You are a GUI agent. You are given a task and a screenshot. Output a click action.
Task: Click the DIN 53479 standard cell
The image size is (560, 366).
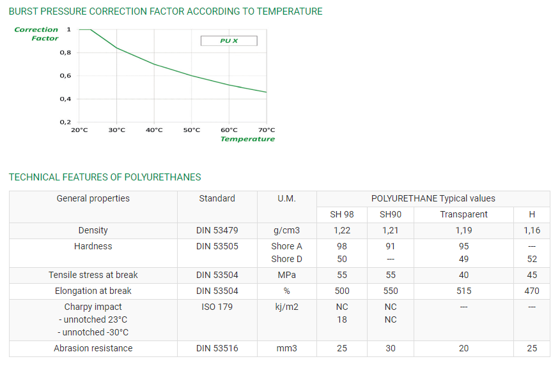(217, 230)
